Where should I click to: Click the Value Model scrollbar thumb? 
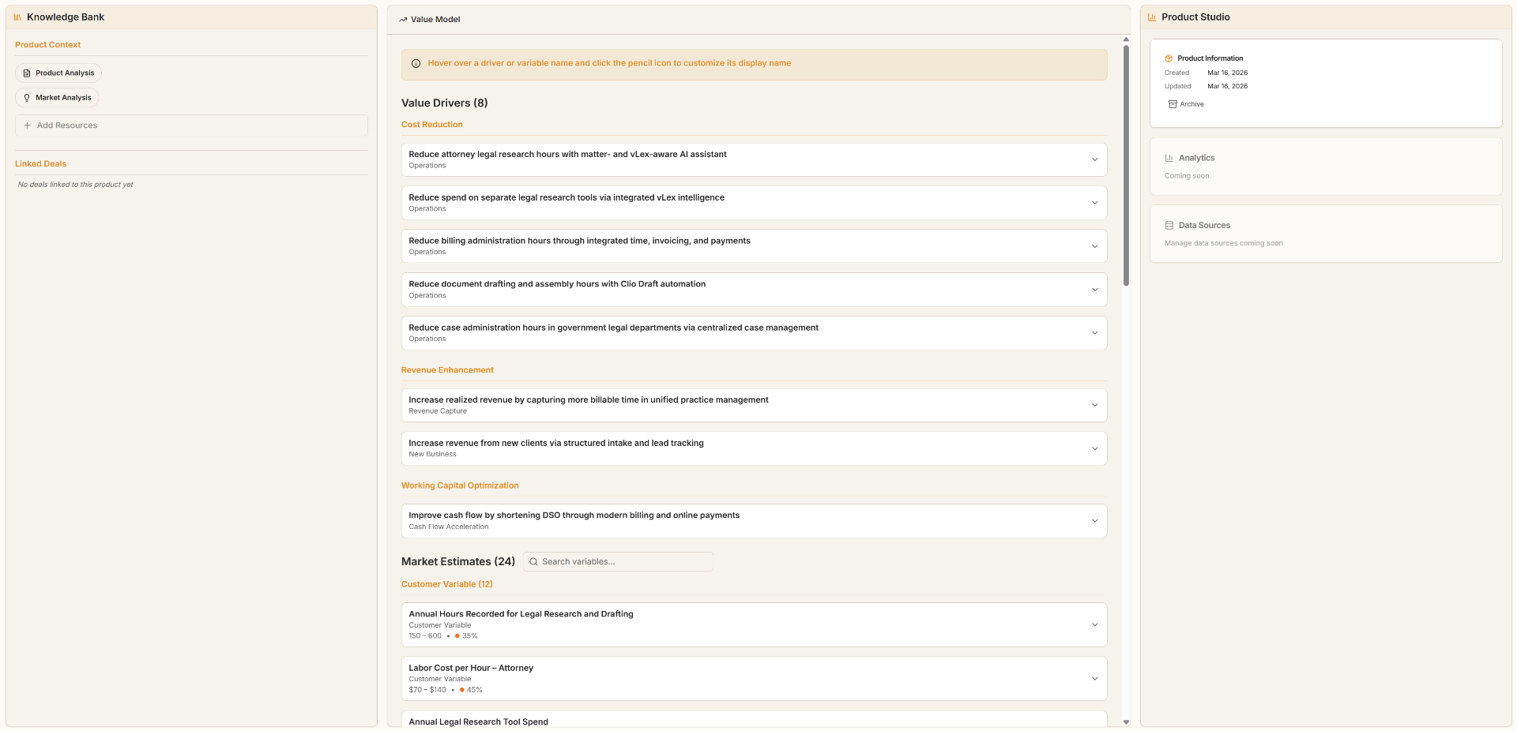[1126, 166]
